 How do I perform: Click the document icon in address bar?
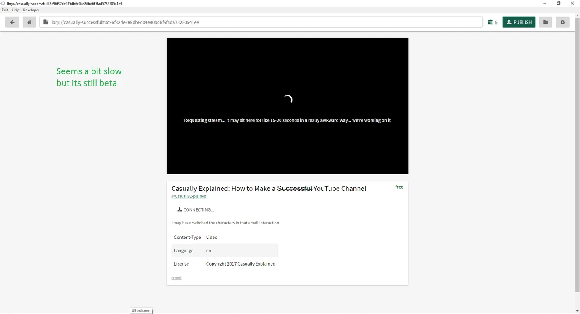[x=45, y=22]
